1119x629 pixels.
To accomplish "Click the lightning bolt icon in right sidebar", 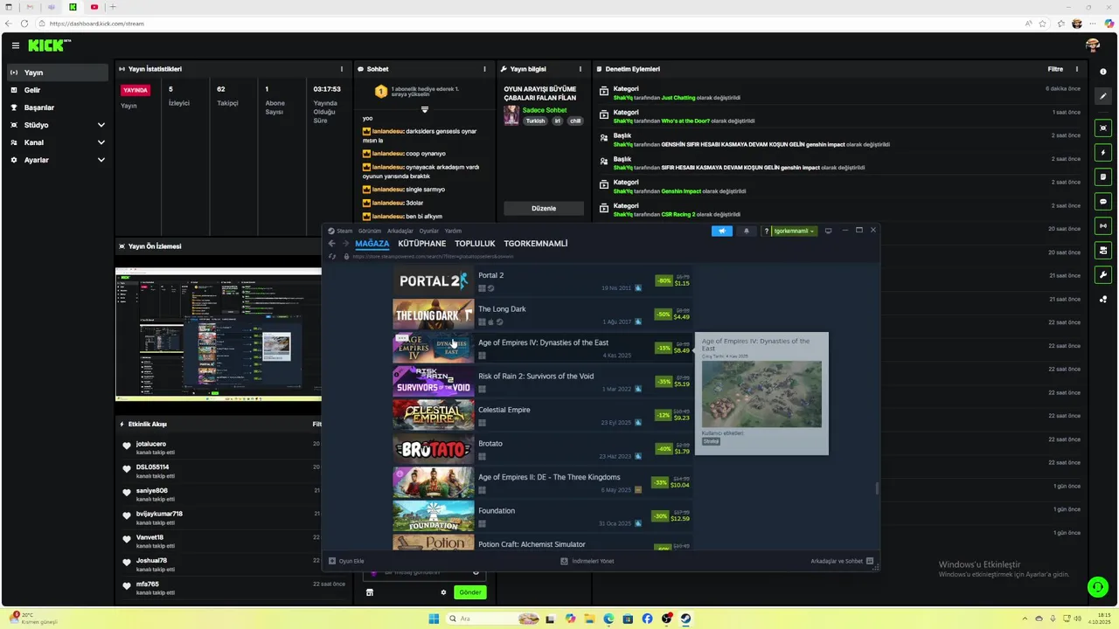I will [1103, 153].
